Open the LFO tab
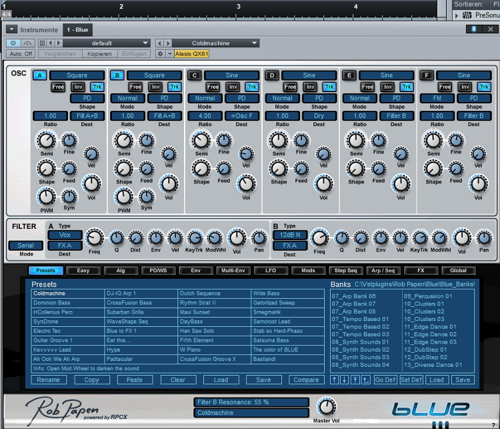 (271, 270)
